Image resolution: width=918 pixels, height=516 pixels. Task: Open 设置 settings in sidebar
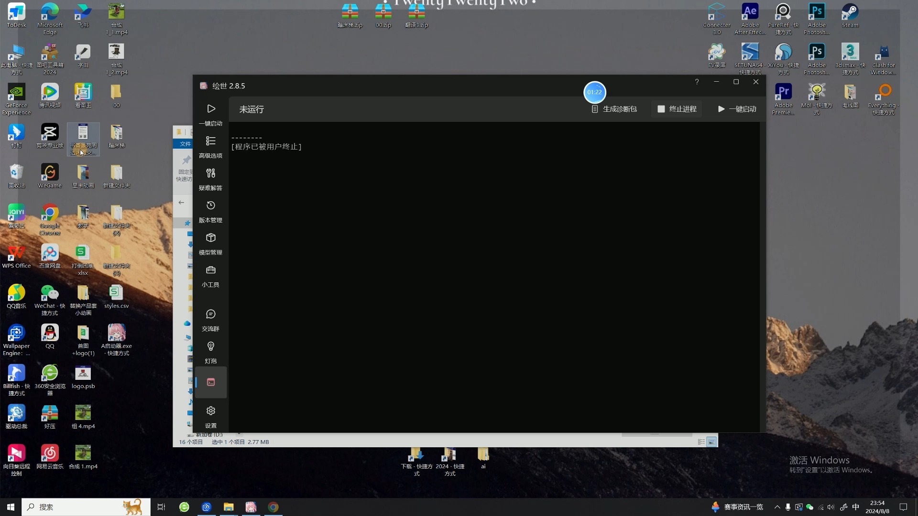pyautogui.click(x=210, y=416)
